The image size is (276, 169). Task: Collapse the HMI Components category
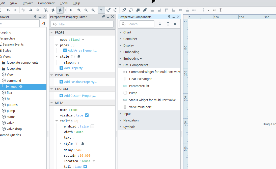pyautogui.click(x=120, y=65)
